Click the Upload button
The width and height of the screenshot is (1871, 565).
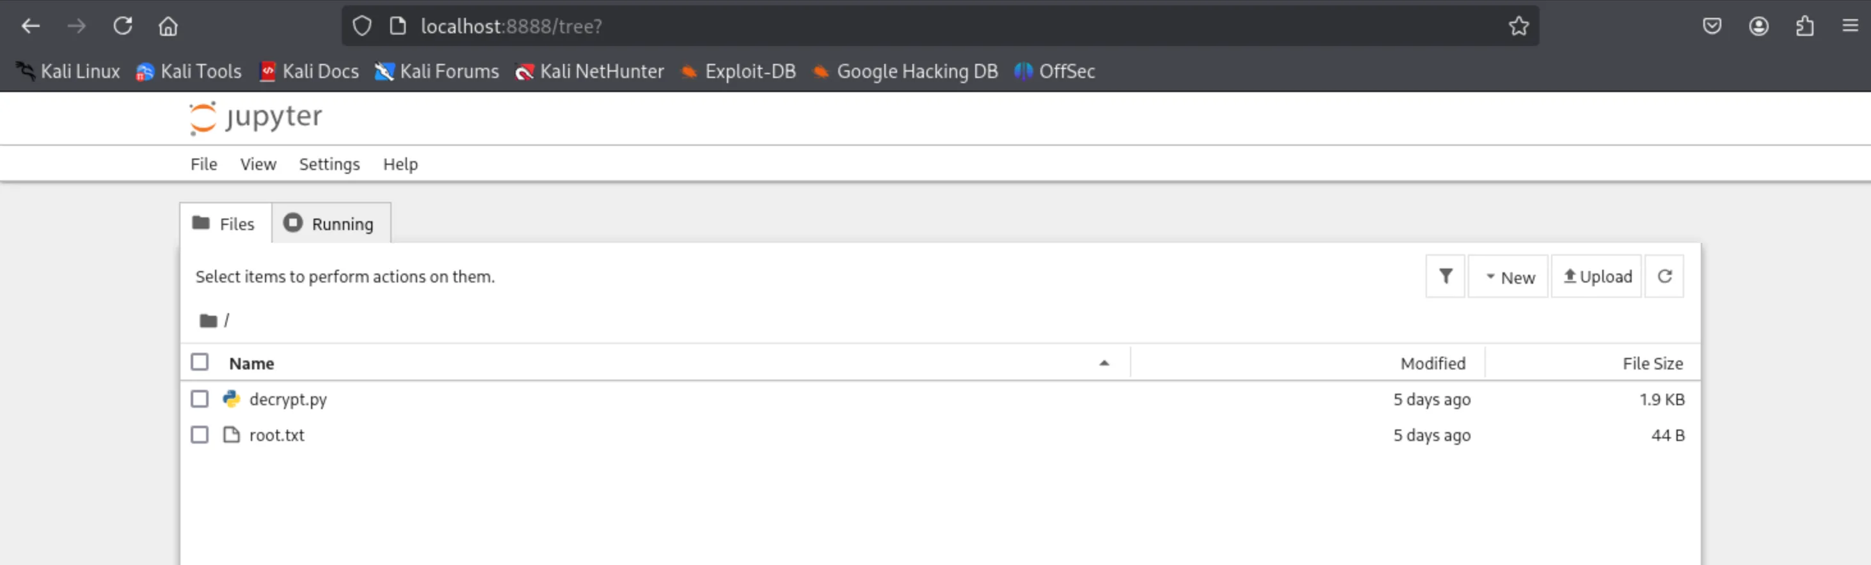1597,276
